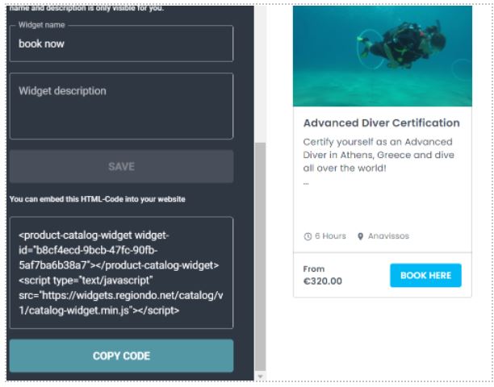Click the €320.00 price text

[x=322, y=281]
